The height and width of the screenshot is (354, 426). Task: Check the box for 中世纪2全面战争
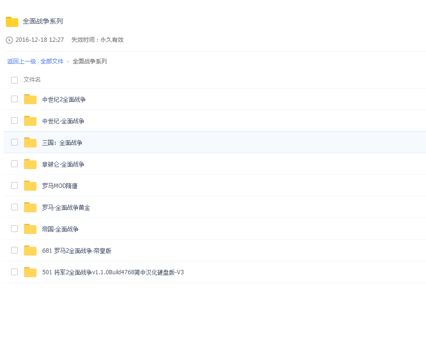(x=14, y=99)
